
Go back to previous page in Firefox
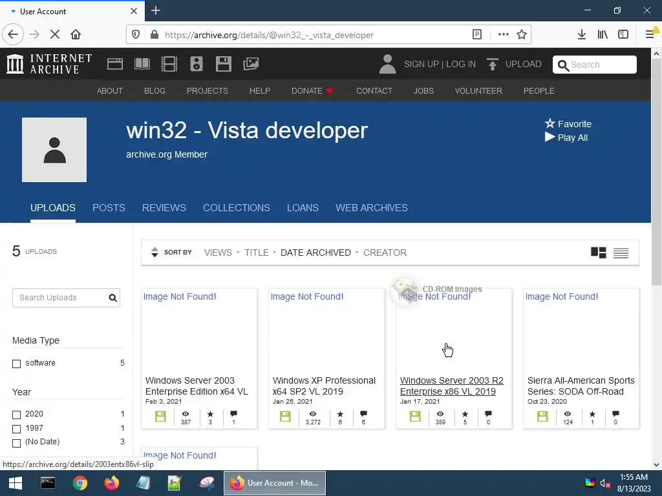[13, 35]
